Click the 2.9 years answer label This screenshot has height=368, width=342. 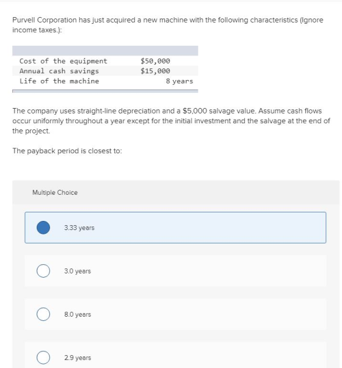[x=78, y=358]
